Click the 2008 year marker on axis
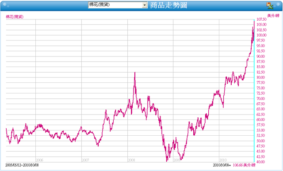Image resolution: width=283 pixels, height=171 pixels. (x=131, y=160)
